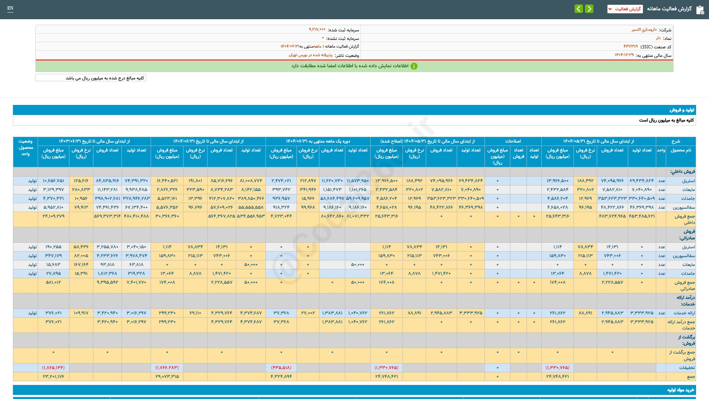Viewport: 709px width, 399px height.
Task: Click the اصلاحات column group header
Action: (513, 141)
